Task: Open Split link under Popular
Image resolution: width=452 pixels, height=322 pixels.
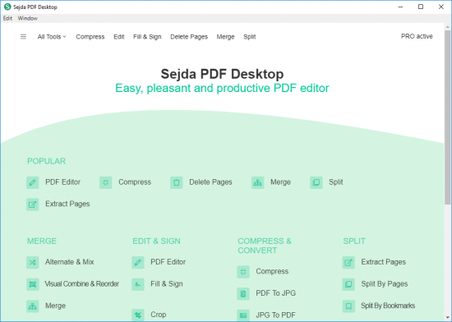Action: pos(336,182)
